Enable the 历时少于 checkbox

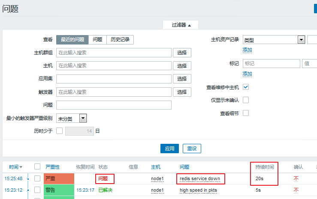59,131
